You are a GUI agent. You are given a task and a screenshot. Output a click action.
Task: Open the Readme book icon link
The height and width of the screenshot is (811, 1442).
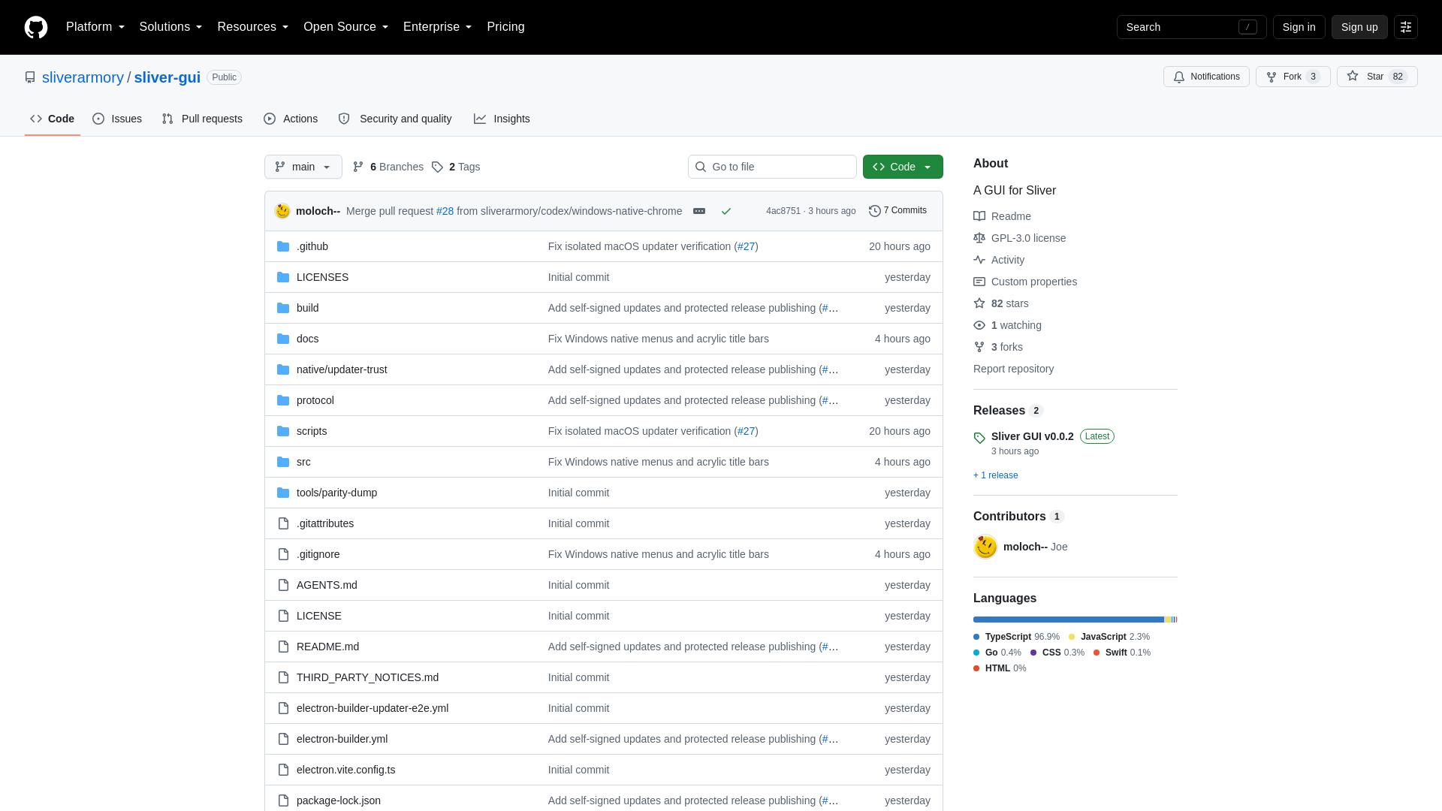(x=979, y=216)
